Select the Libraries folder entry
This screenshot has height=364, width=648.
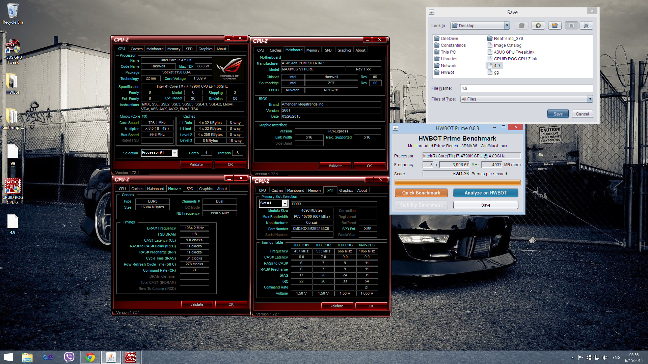pos(446,59)
